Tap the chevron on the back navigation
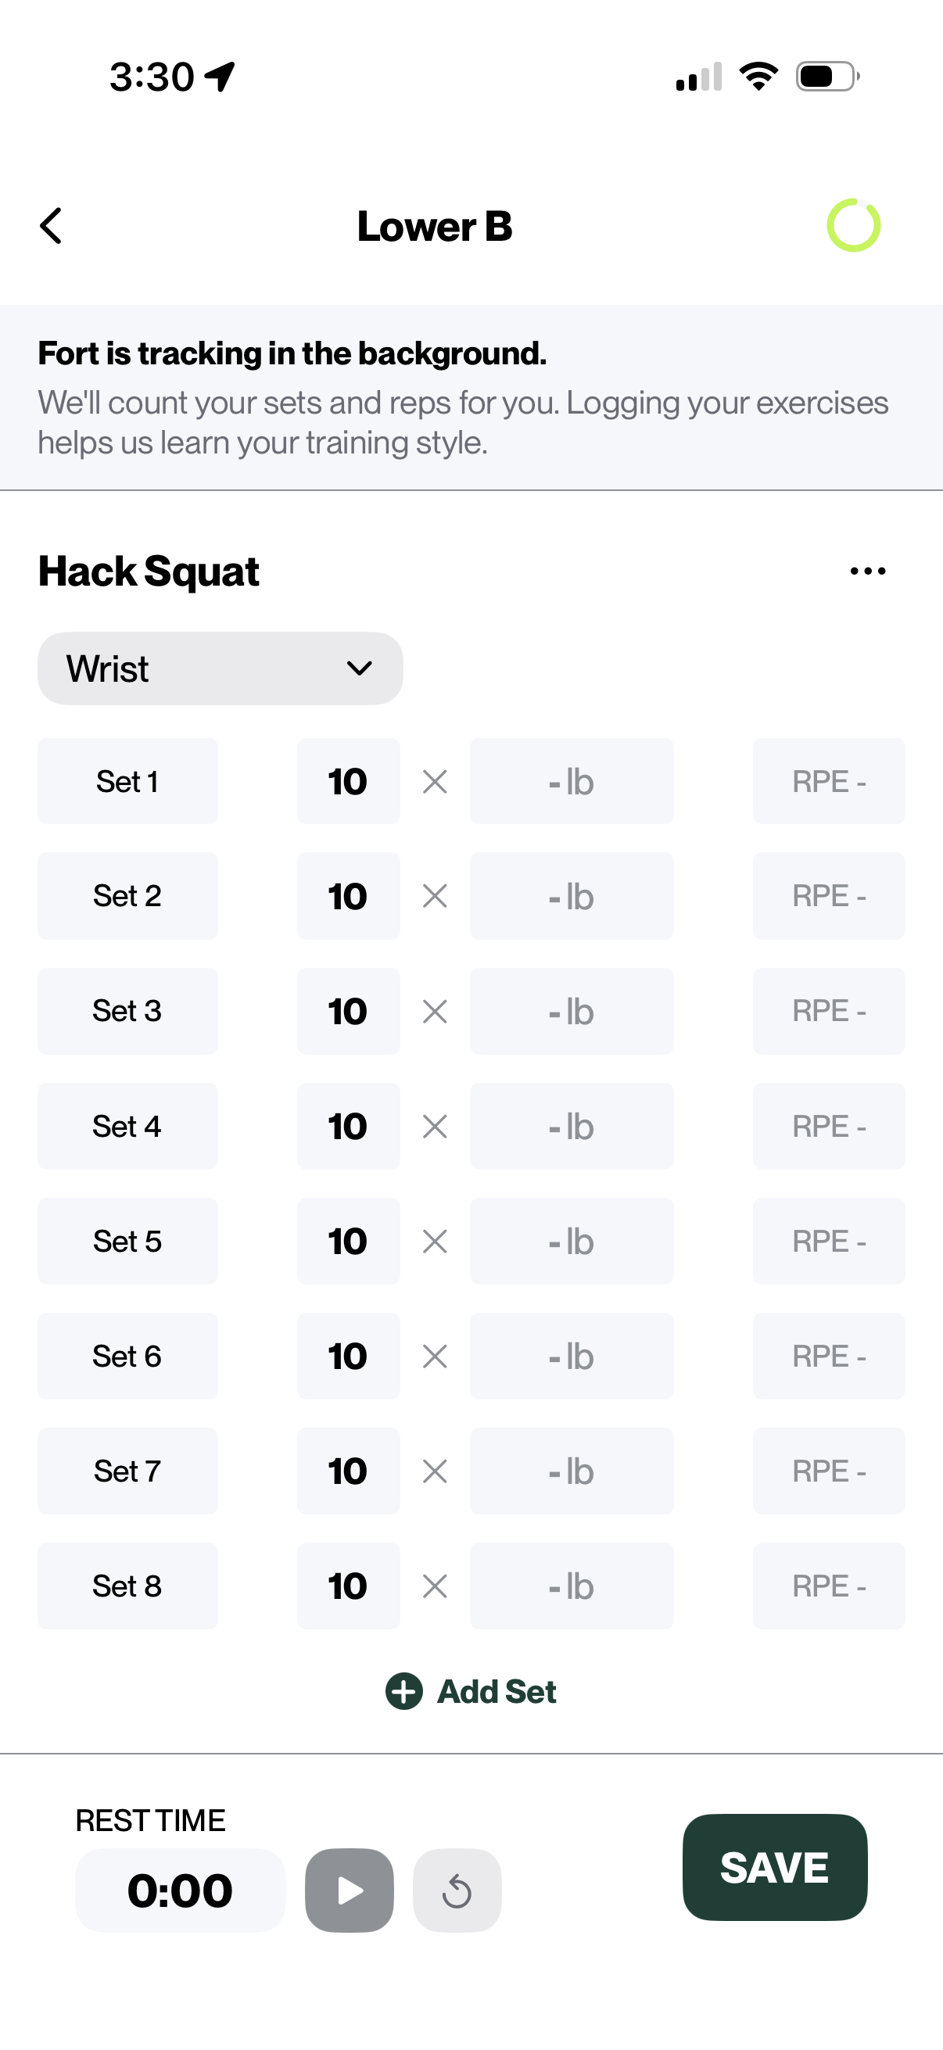Screen dimensions: 943x2050 (x=51, y=225)
